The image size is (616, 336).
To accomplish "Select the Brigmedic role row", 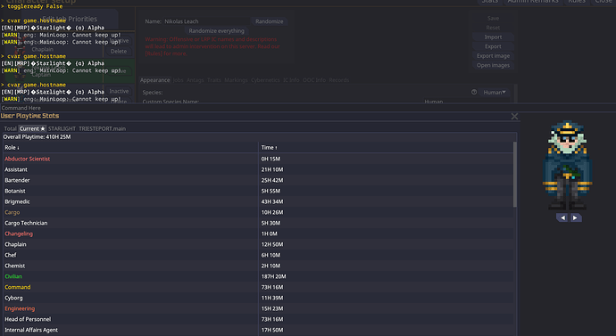I will pyautogui.click(x=259, y=201).
